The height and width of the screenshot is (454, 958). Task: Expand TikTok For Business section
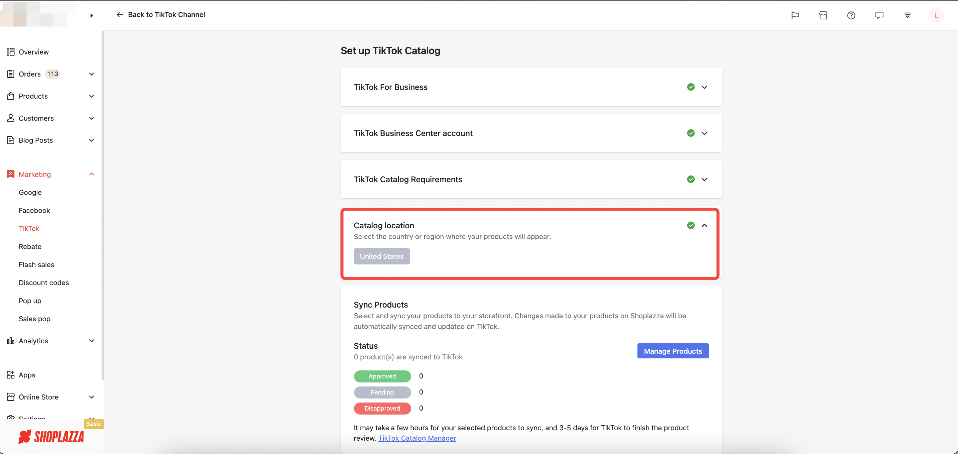(x=704, y=87)
